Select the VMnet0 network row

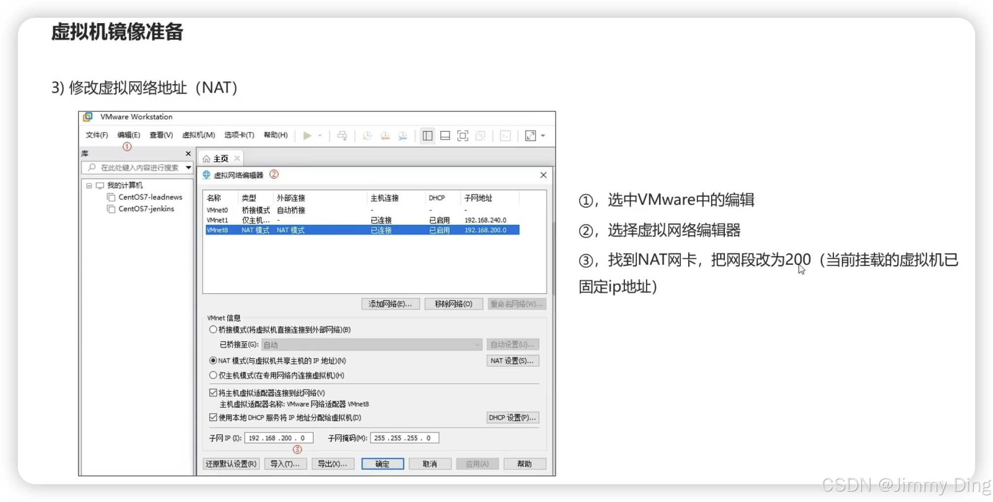tap(362, 211)
